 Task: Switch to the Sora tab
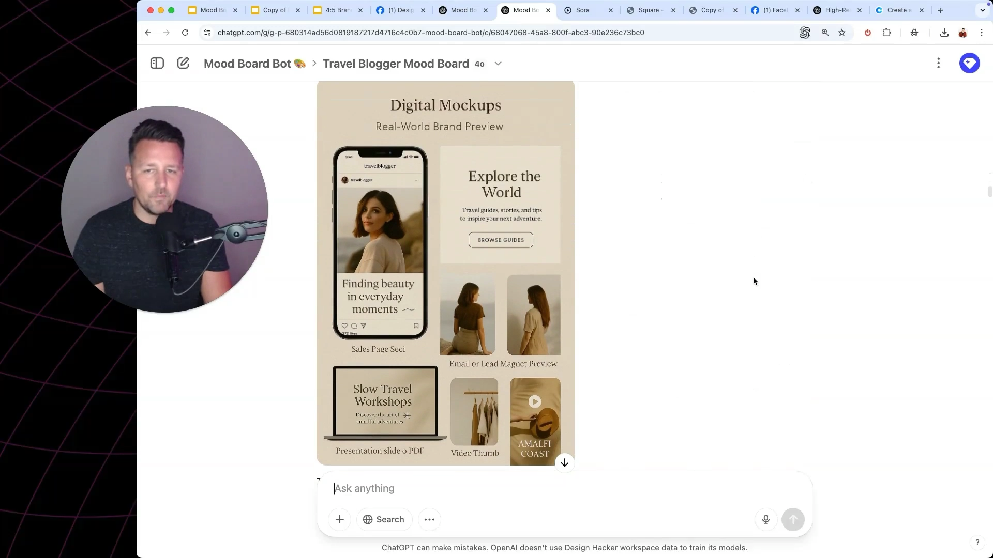click(582, 10)
